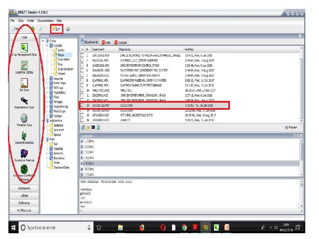
Task: Open Adobe Reader from the taskbar
Action: coord(195,227)
